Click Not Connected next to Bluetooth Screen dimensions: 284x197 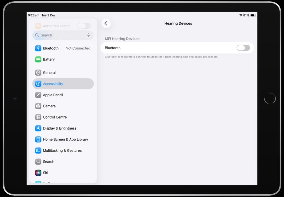[78, 48]
